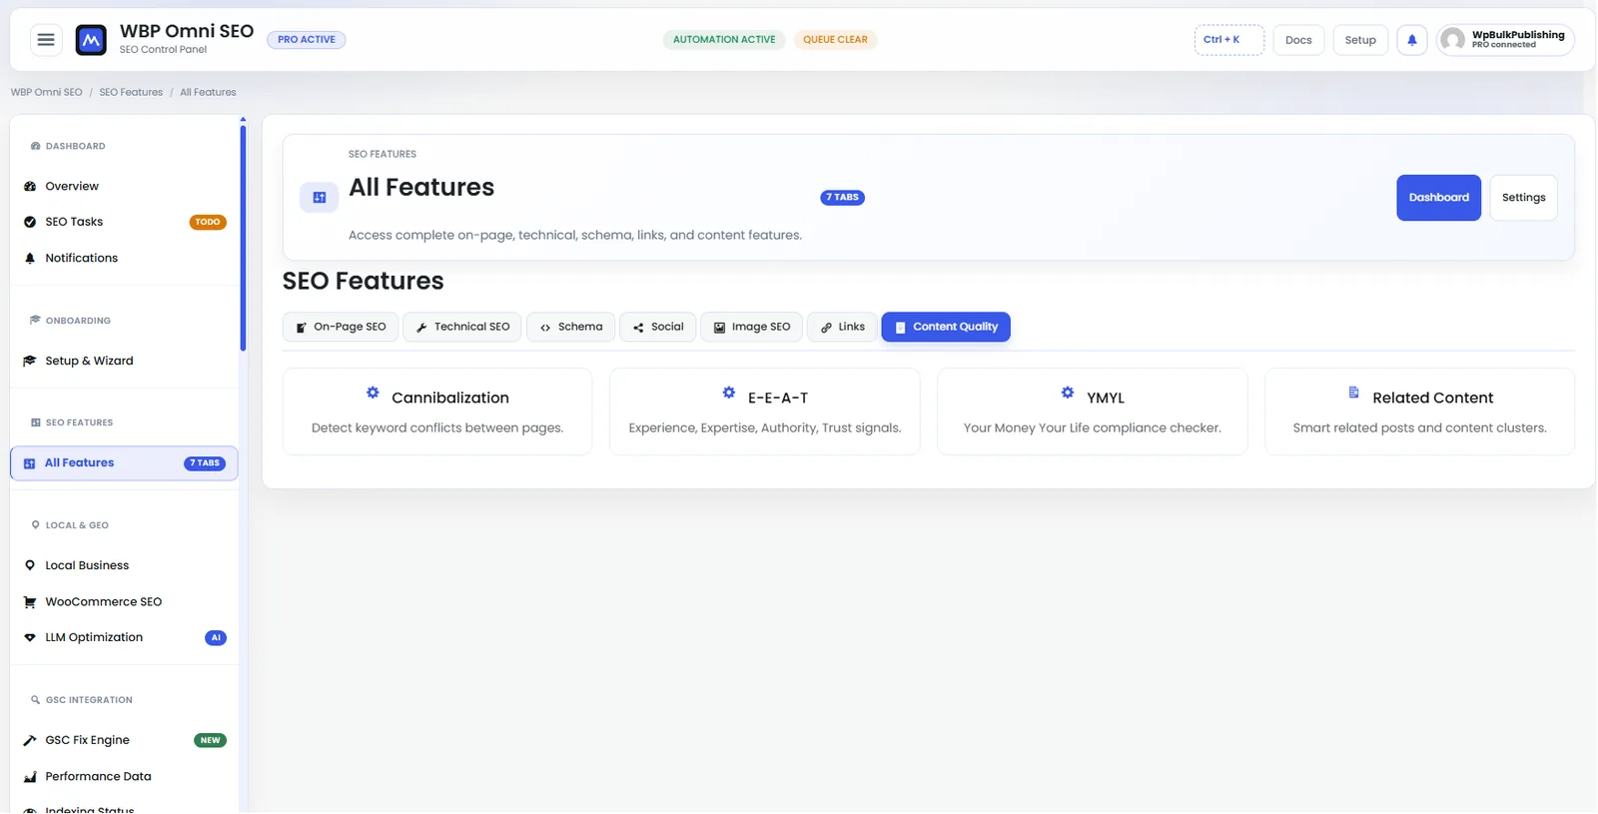Click the LLM Optimization icon
The width and height of the screenshot is (1598, 814).
[30, 637]
